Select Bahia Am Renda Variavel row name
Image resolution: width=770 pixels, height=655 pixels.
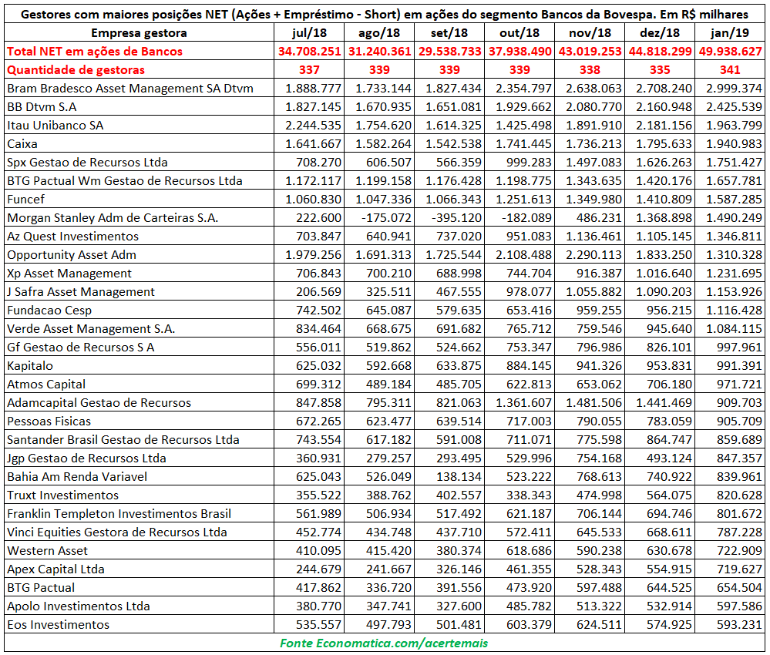pyautogui.click(x=77, y=477)
